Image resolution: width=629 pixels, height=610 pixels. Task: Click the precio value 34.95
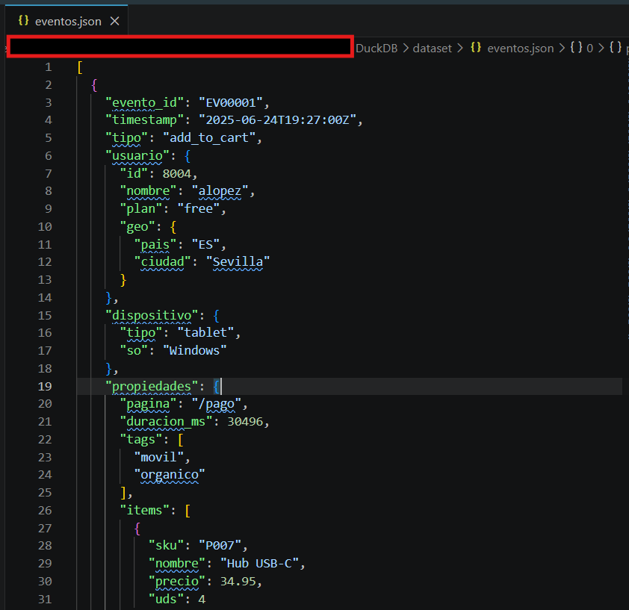click(x=238, y=582)
